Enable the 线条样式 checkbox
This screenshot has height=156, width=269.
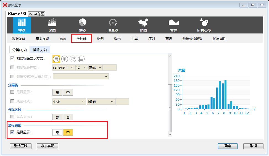coord(12,101)
